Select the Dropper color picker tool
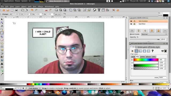Screen dimensions: 171x96 click(x=2, y=74)
